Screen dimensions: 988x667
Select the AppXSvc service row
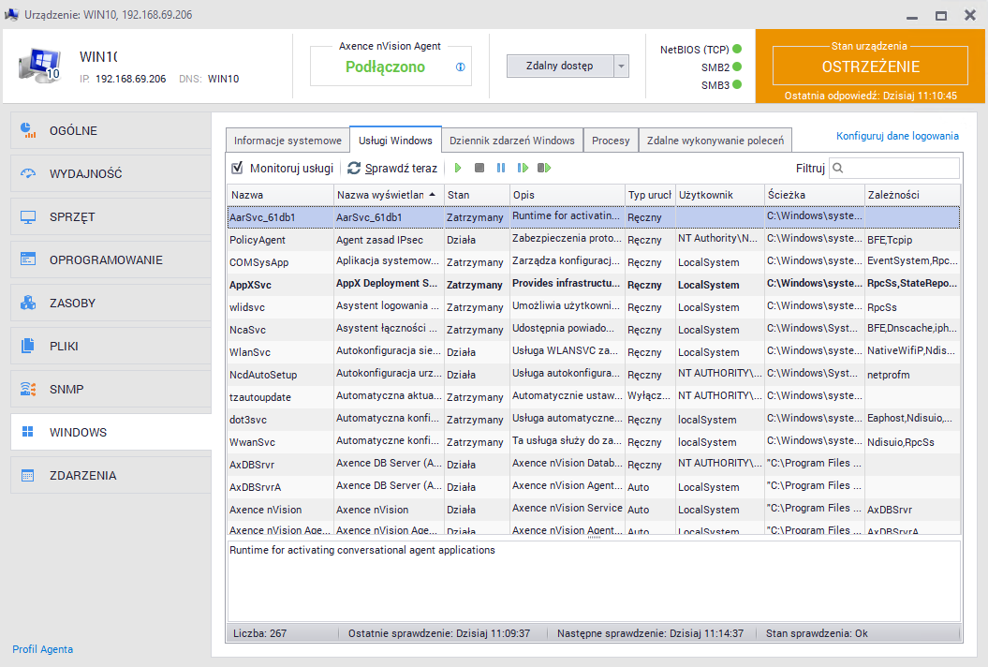point(281,285)
